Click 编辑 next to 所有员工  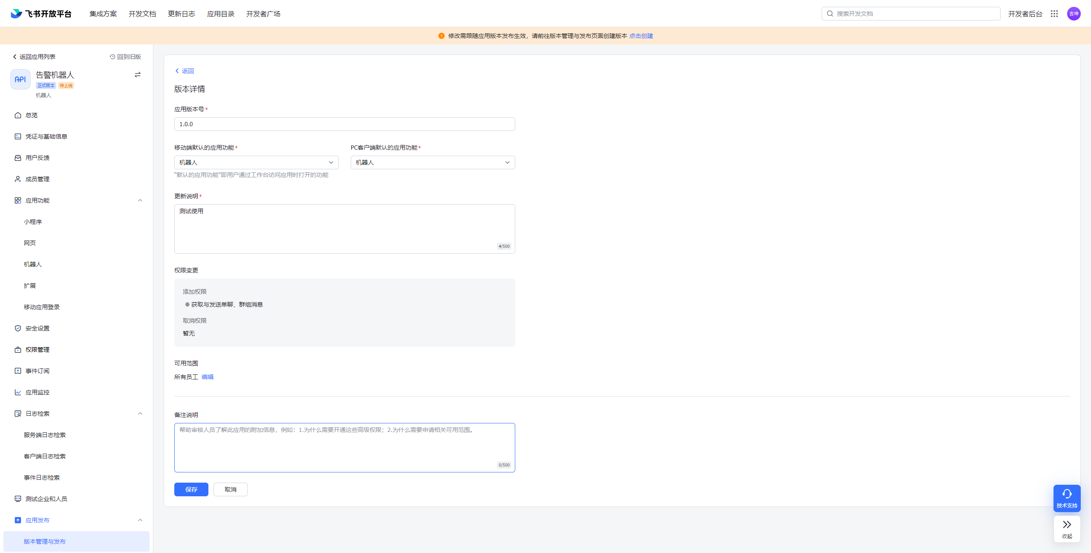click(208, 377)
